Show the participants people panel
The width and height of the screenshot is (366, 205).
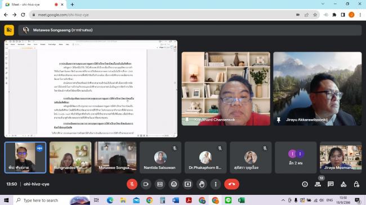pyautogui.click(x=318, y=184)
